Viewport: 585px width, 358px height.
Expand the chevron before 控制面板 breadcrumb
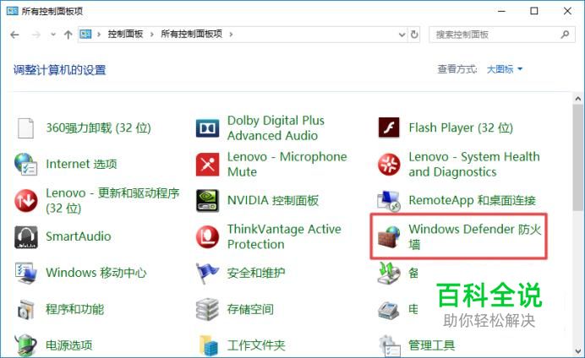tap(99, 35)
